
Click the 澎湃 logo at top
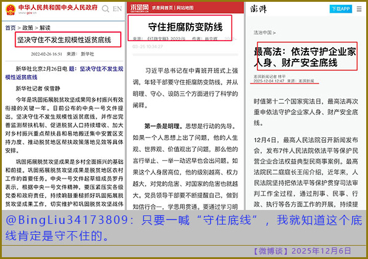(261, 8)
